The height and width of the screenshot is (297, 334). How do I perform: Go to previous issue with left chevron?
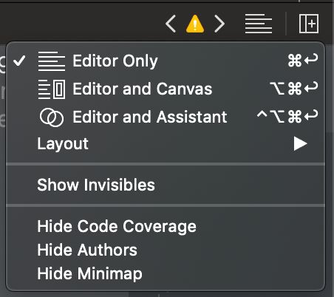[171, 24]
